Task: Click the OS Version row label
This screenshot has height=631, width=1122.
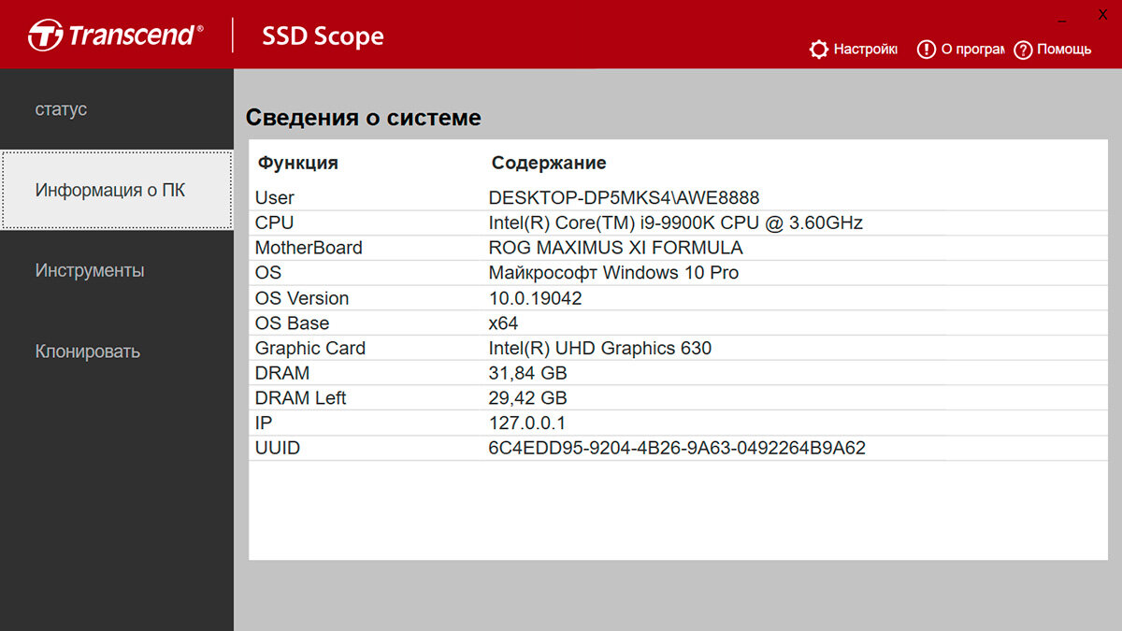Action: [302, 298]
